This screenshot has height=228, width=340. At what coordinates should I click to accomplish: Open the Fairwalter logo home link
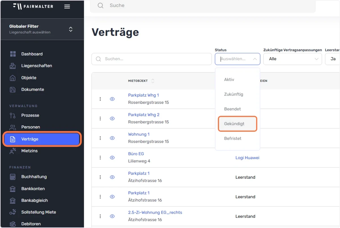pos(33,6)
